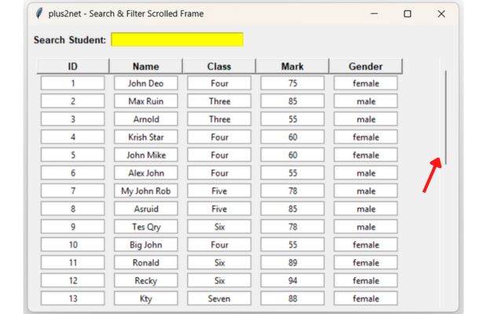The image size is (487, 314).
Task: Click the ID cell containing 9
Action: (x=73, y=227)
